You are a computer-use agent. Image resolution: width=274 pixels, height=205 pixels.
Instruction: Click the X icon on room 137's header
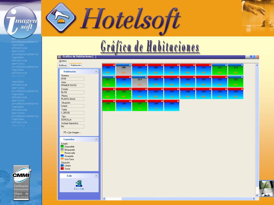coord(146,101)
